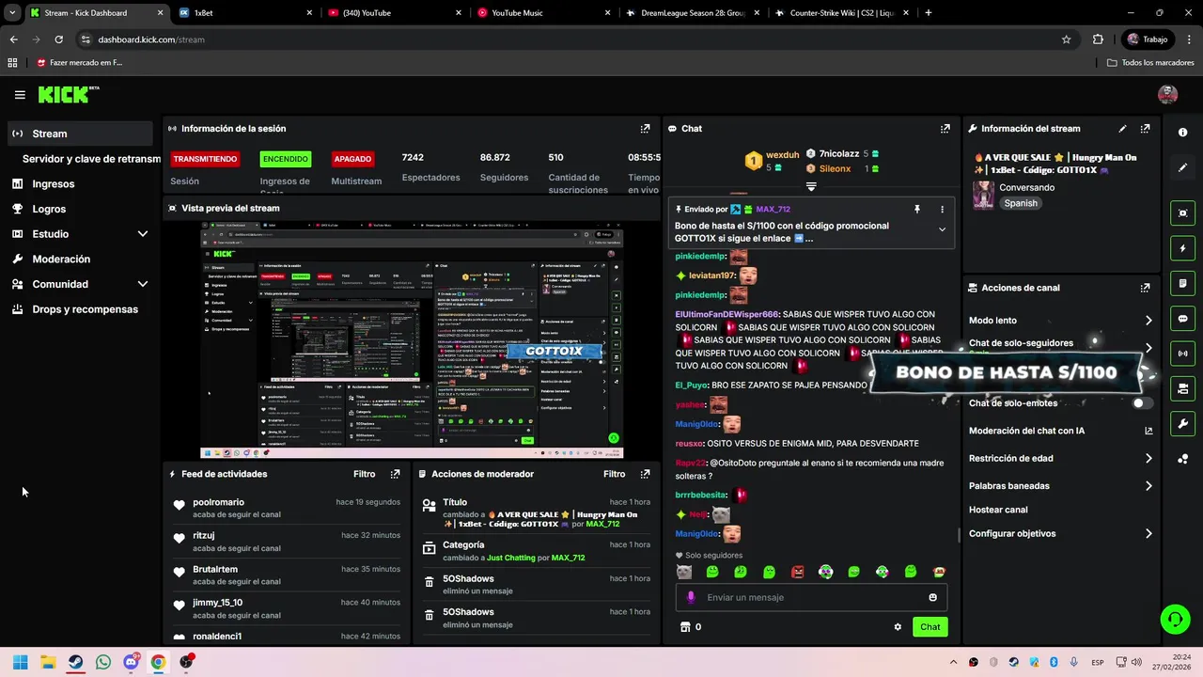This screenshot has height=677, width=1203.
Task: Open Servidor y clave de retransmisión sidebar item
Action: tap(91, 159)
